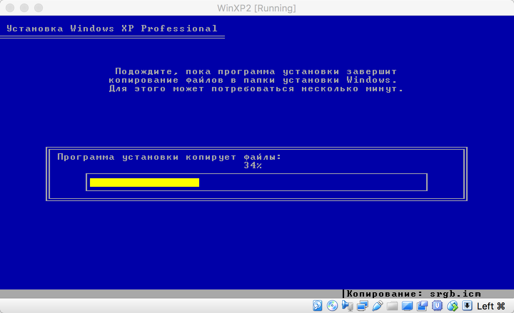This screenshot has height=313, width=514.
Task: Click the 'WinXP2 [Running]' window title
Action: click(257, 8)
